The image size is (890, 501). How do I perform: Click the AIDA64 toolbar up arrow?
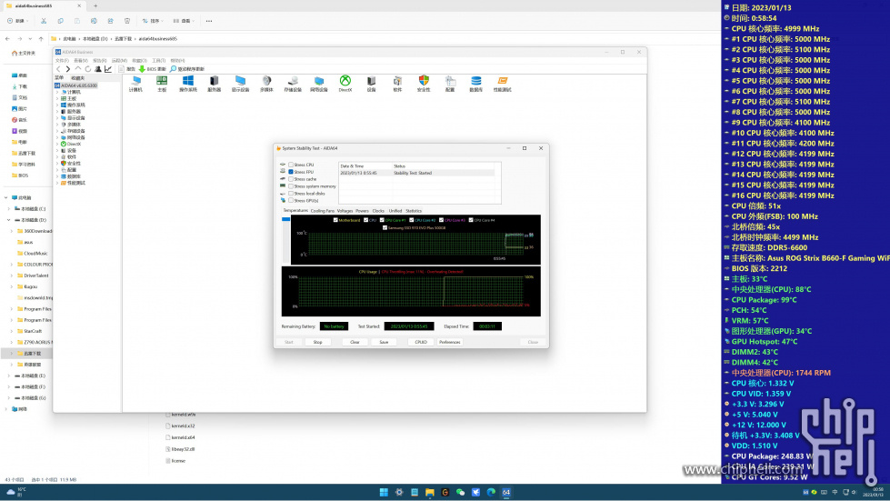pyautogui.click(x=78, y=69)
